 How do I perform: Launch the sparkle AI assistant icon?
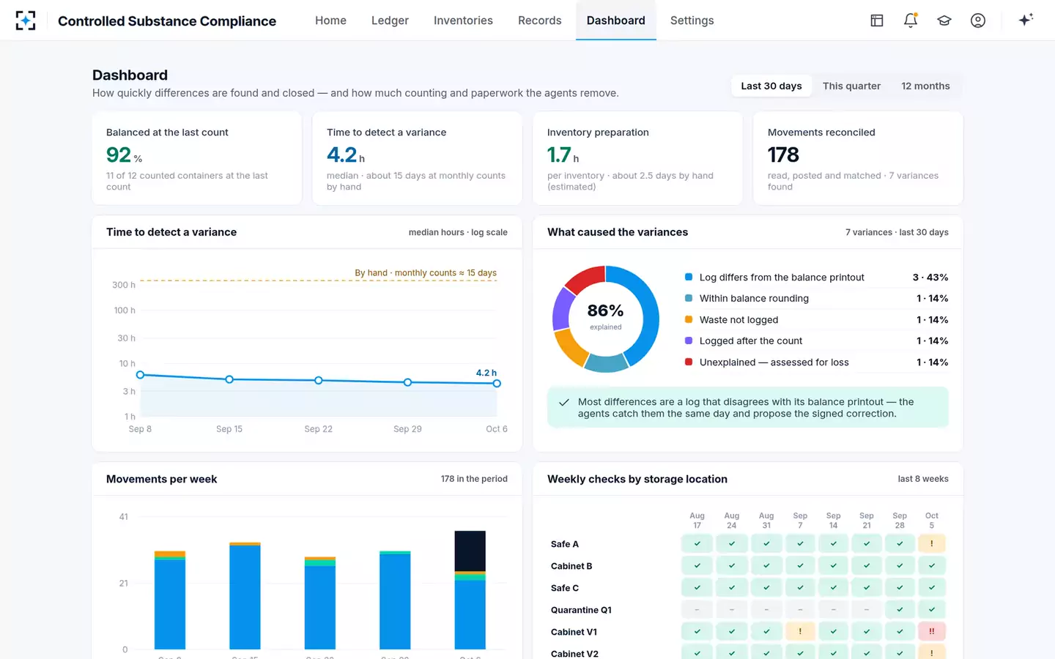click(x=1026, y=20)
